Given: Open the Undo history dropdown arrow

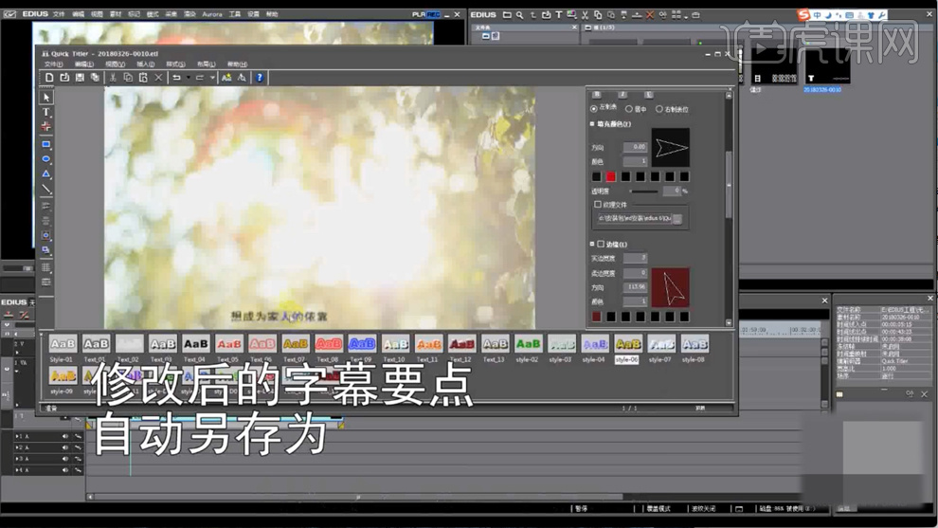Looking at the screenshot, I should click(x=188, y=77).
